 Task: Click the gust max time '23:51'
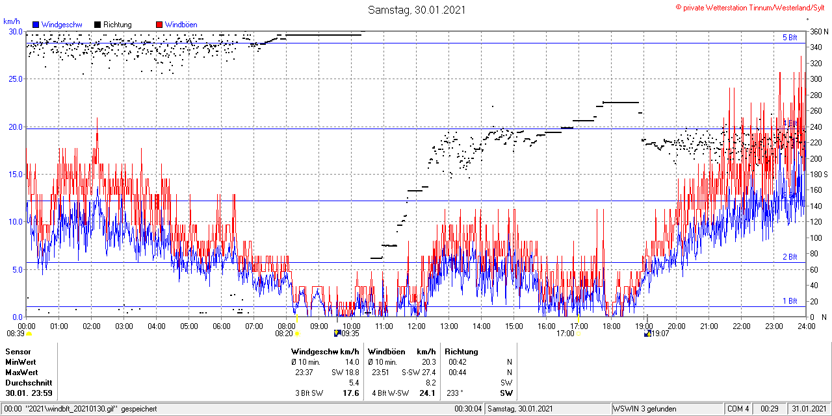(381, 373)
